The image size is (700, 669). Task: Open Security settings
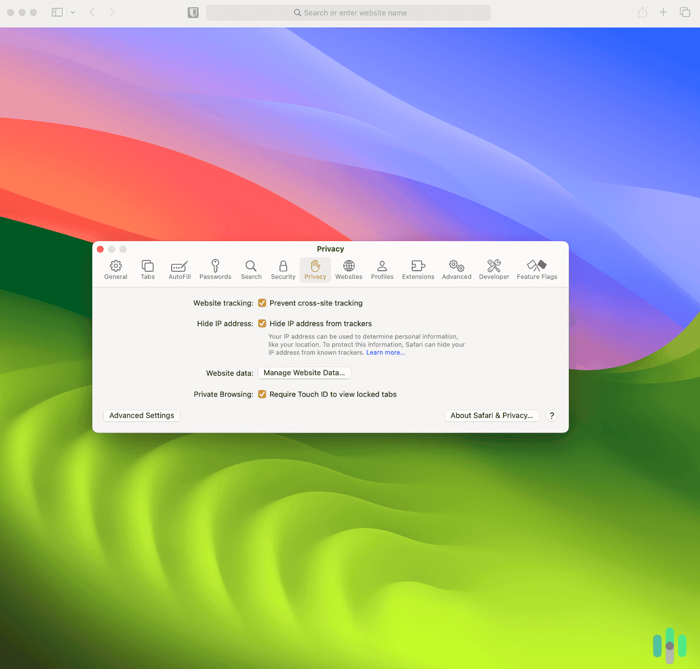click(283, 269)
